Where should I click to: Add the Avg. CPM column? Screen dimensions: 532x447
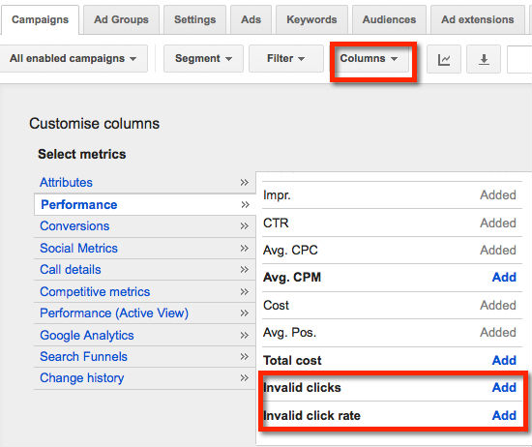click(x=504, y=278)
